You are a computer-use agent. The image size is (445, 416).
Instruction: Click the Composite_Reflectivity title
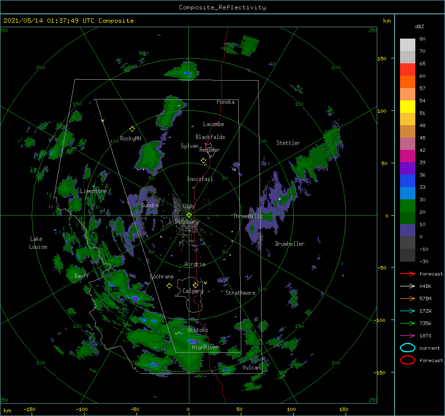pos(222,7)
